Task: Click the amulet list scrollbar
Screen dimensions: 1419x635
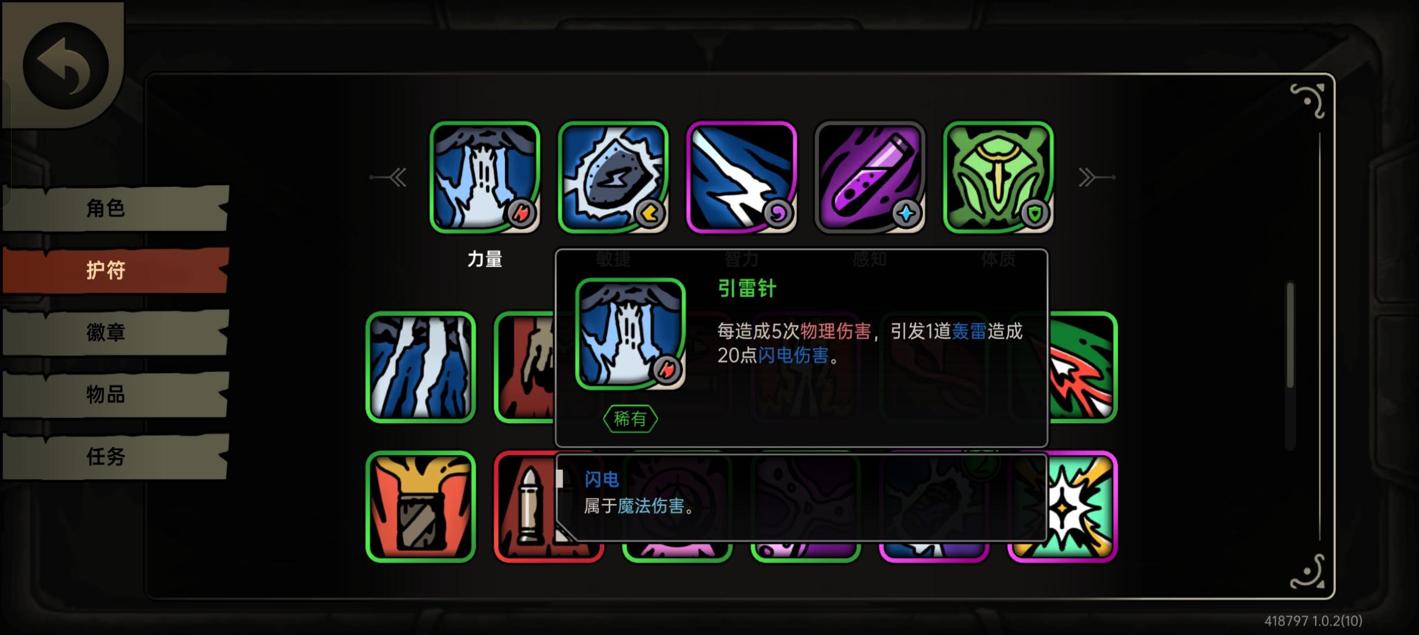Action: point(1290,335)
